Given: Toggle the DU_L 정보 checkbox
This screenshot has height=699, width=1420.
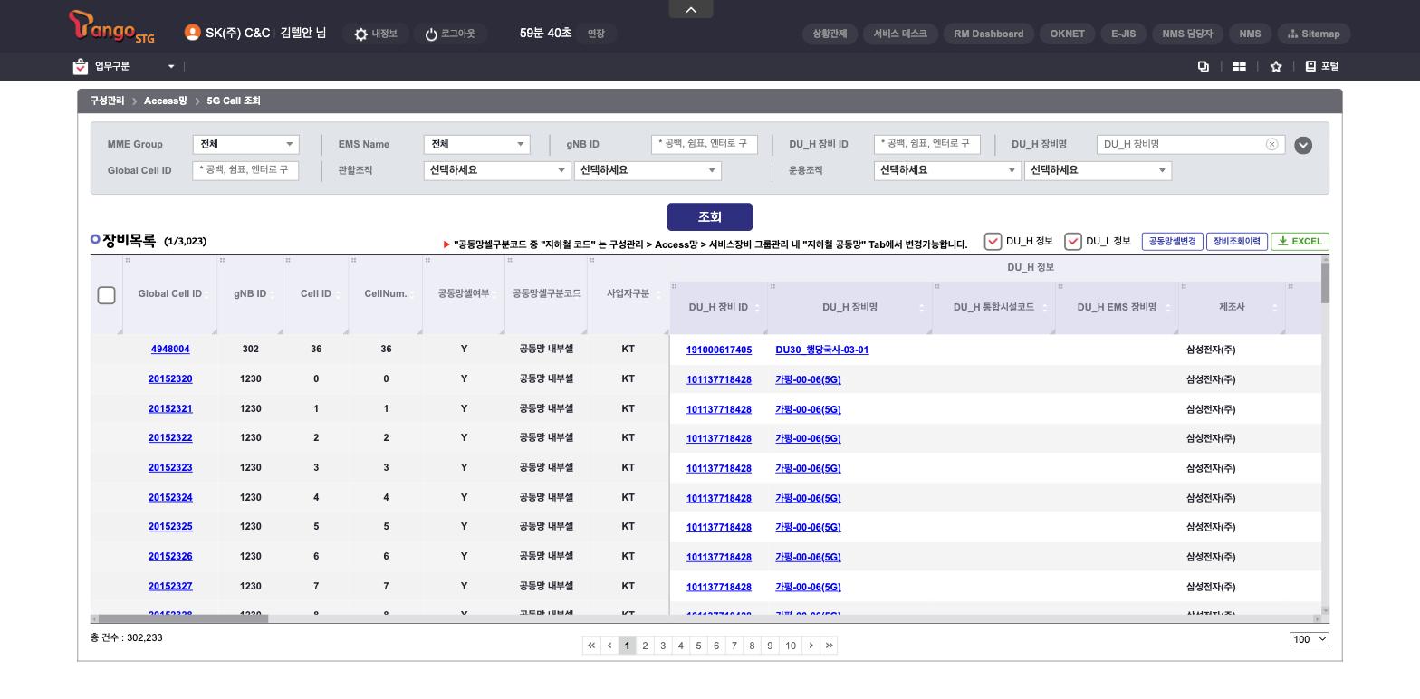Looking at the screenshot, I should pos(1073,241).
